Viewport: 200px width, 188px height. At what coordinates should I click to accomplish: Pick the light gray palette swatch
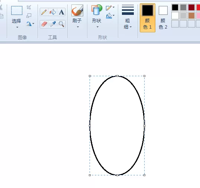point(183,16)
